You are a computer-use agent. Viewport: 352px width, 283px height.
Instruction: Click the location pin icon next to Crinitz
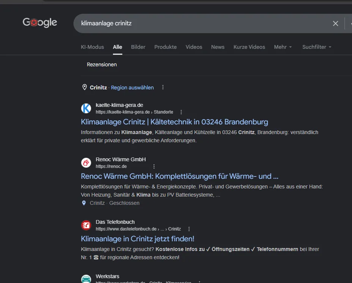pos(84,87)
